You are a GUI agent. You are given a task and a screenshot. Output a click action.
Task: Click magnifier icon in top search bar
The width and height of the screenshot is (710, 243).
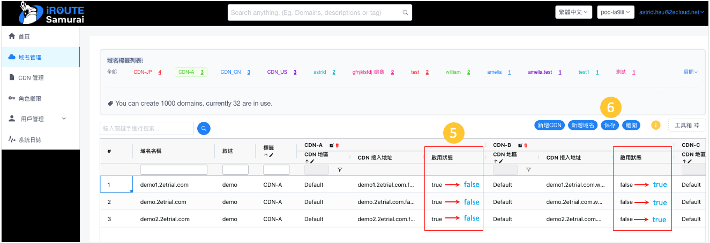click(x=405, y=12)
